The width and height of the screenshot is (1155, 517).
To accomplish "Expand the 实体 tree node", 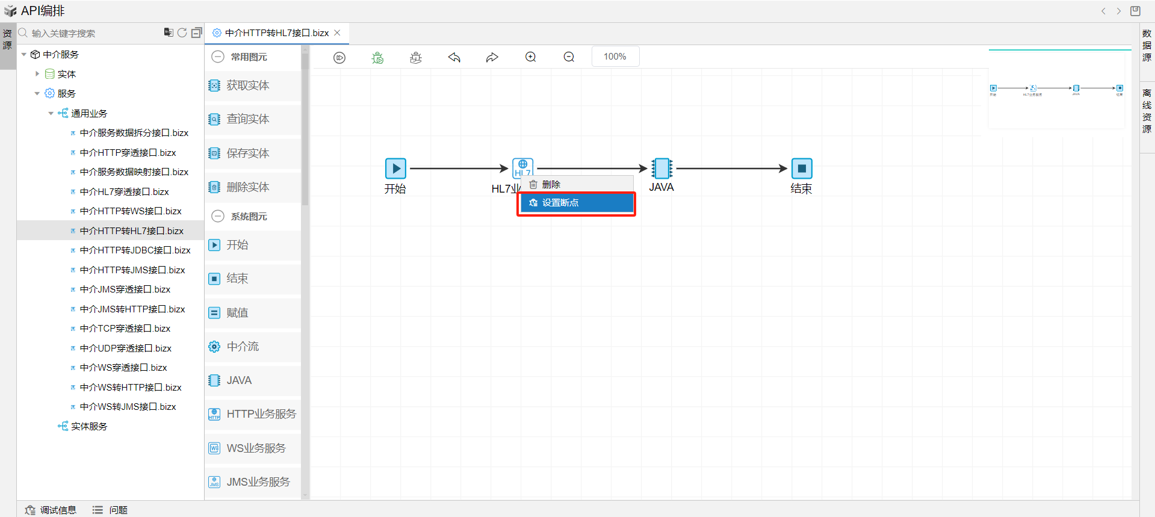I will 37,74.
